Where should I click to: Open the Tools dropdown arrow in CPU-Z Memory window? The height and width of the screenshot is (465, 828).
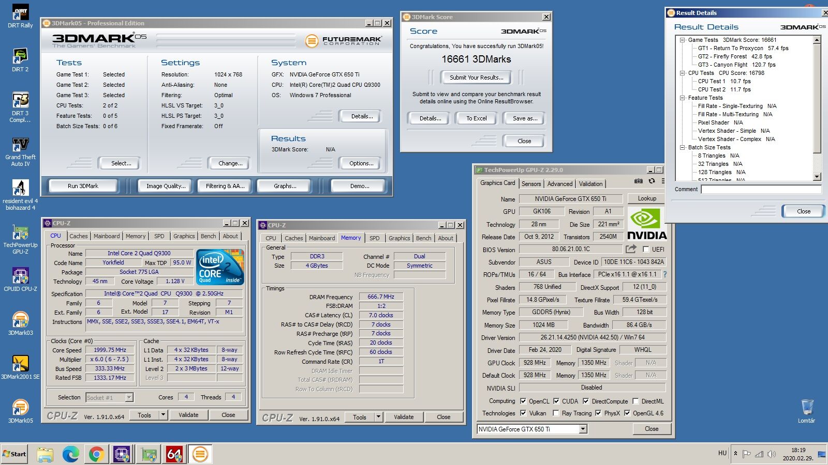(x=379, y=417)
